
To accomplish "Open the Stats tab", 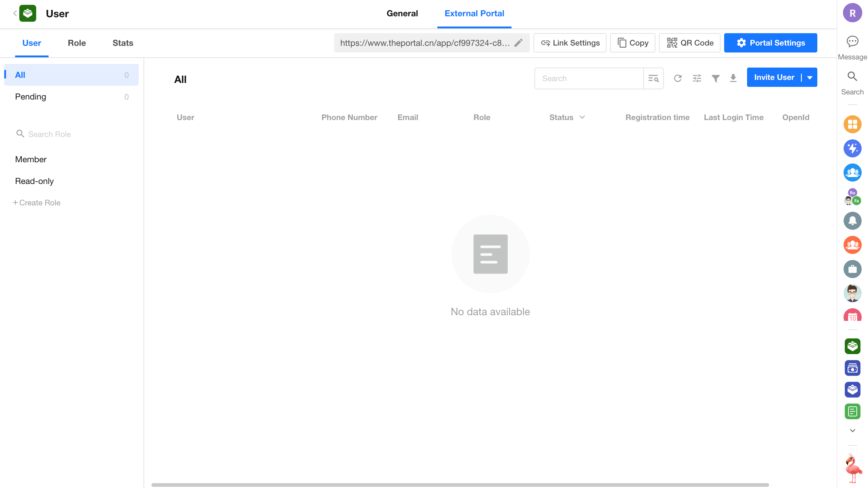I will (x=123, y=43).
